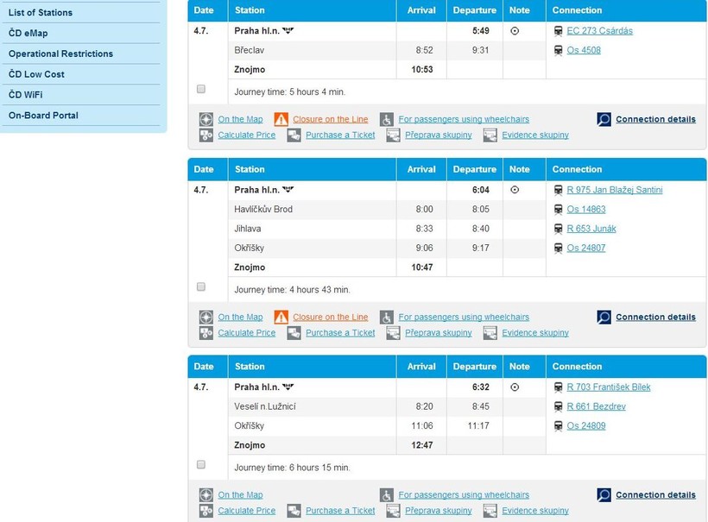Click the Calculate Price icon in the second connection
Screen dimensions: 708x522
click(205, 333)
